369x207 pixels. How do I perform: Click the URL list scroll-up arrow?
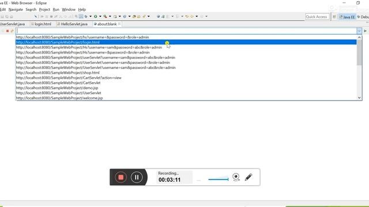pyautogui.click(x=359, y=37)
